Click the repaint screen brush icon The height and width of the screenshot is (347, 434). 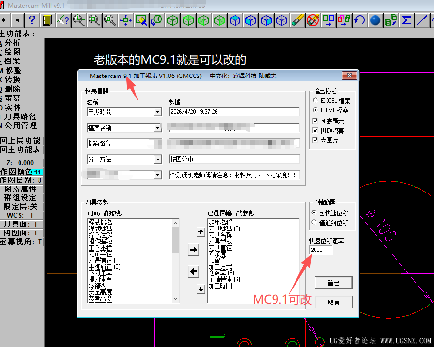141,20
